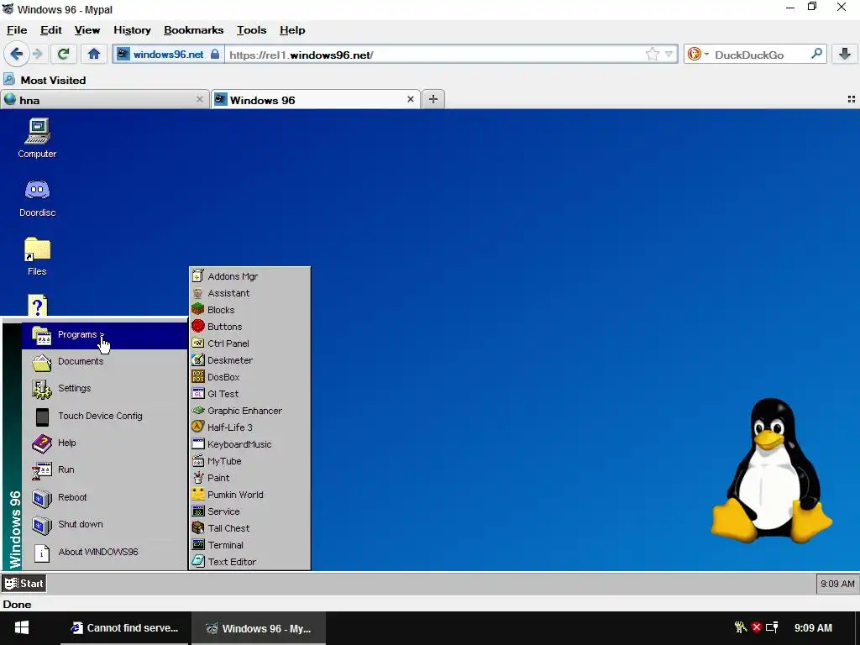Screen dimensions: 860x645
Task: Select the Windows 96 tab
Action: coord(317,100)
